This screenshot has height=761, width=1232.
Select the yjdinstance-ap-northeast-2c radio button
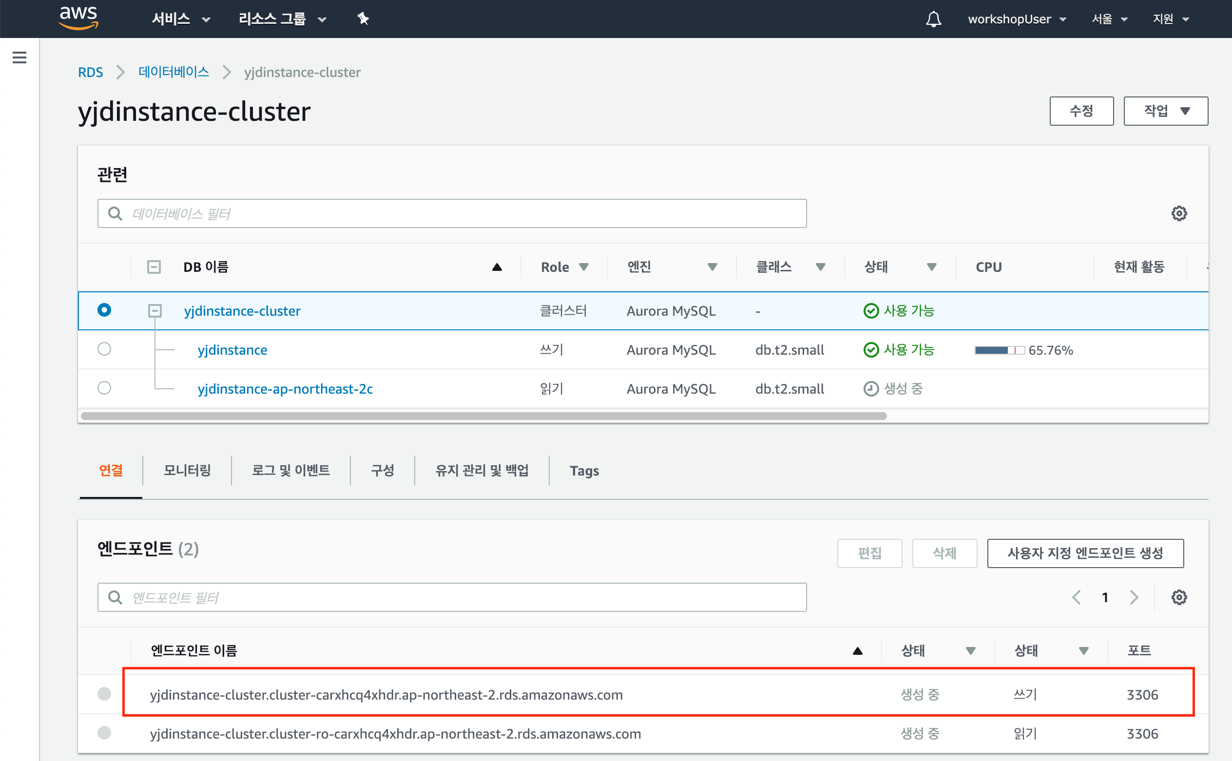point(104,387)
